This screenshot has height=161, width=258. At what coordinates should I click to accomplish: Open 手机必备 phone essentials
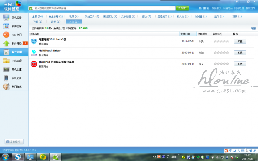click(14, 78)
